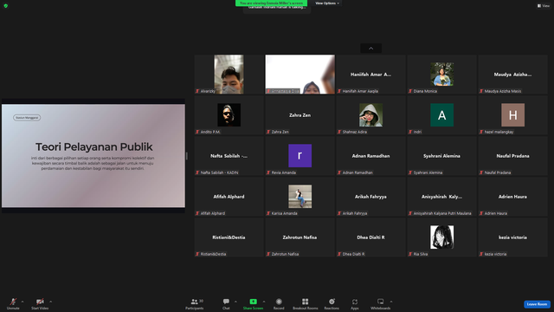Open the Chat panel

point(226,303)
